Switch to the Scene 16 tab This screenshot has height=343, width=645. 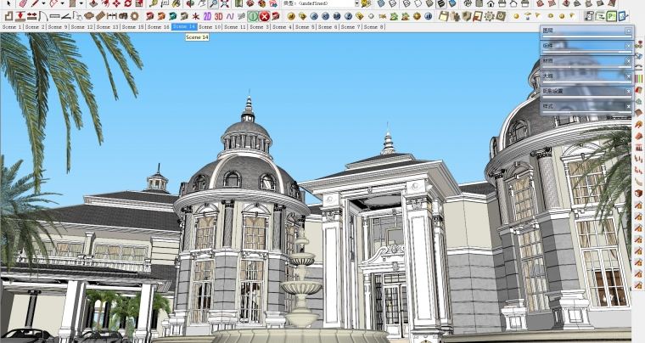click(x=159, y=27)
